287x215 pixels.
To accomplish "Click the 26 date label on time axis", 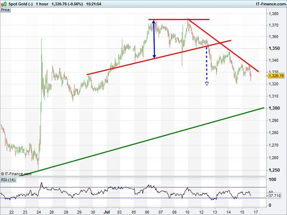I will (52, 212).
